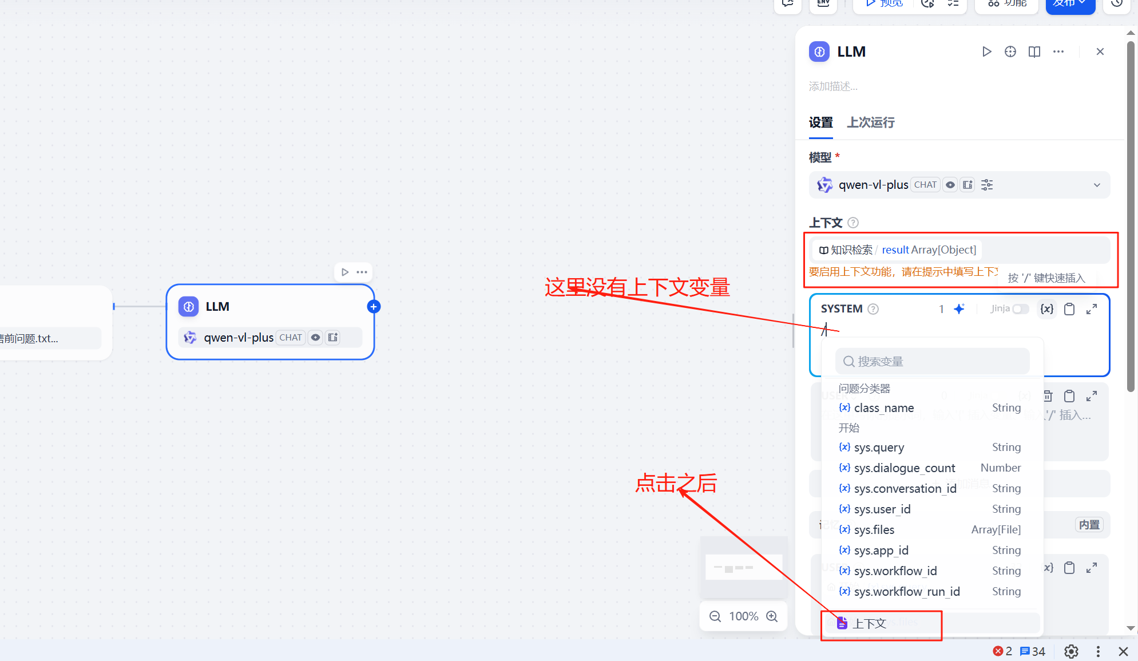The height and width of the screenshot is (661, 1138).
Task: Expand SYSTEM prompt editor to fullscreen
Action: point(1092,309)
